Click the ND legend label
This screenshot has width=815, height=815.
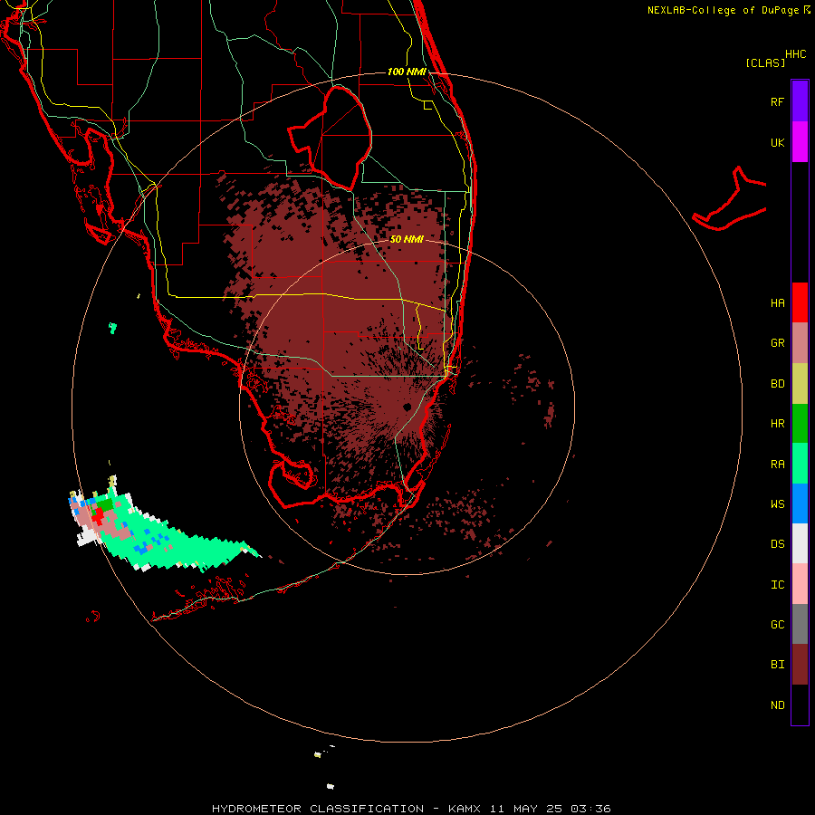[777, 705]
